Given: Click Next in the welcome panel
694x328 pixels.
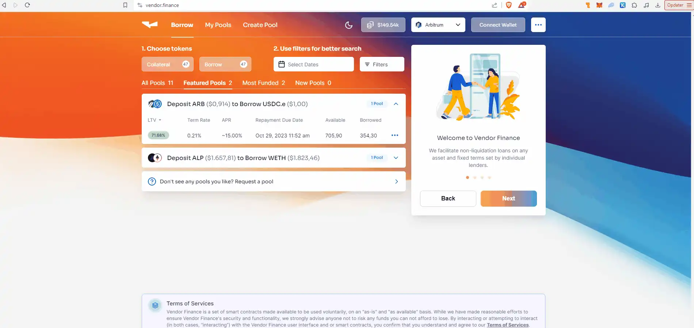Looking at the screenshot, I should click(508, 198).
